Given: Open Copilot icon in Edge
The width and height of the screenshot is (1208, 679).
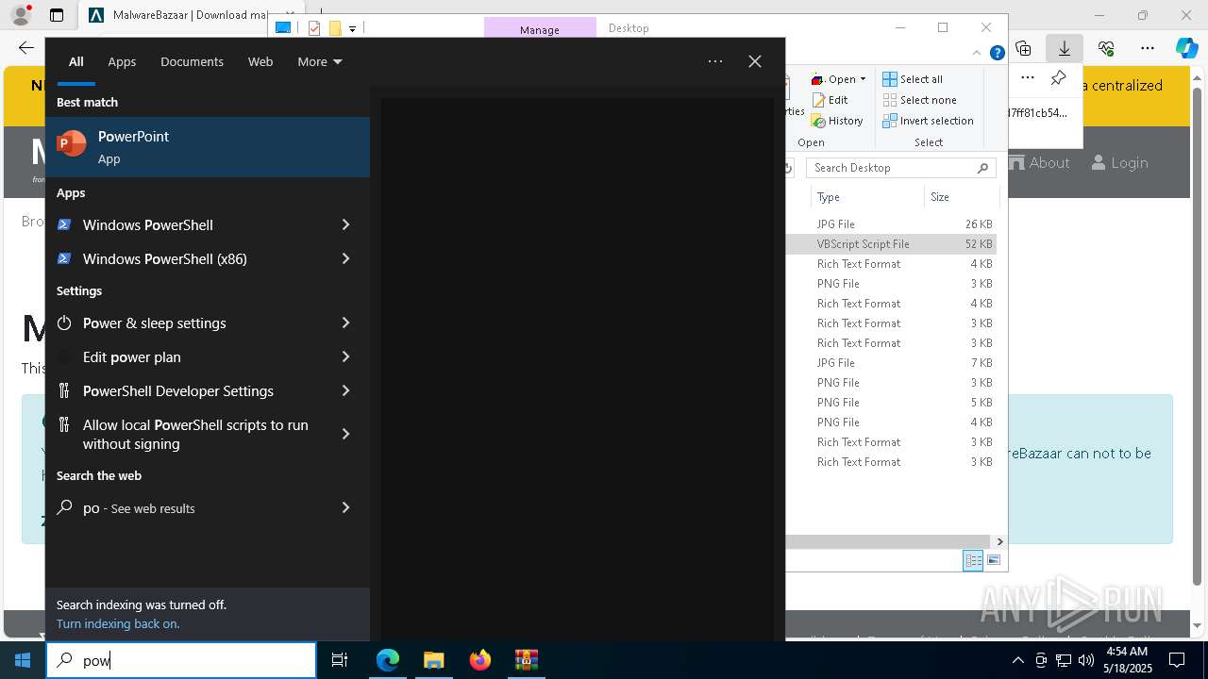Looking at the screenshot, I should coord(1187,48).
